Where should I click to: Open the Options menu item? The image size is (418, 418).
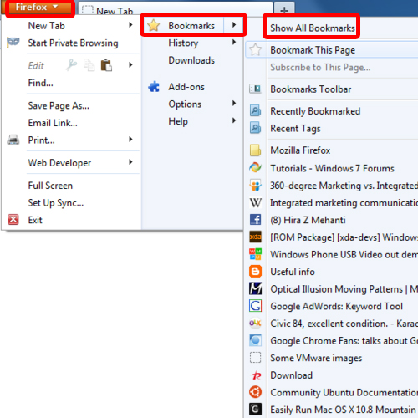(x=185, y=104)
